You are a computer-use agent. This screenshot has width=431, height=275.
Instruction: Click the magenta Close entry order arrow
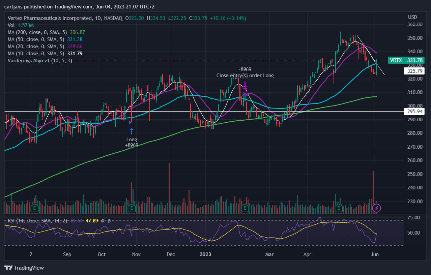[245, 85]
